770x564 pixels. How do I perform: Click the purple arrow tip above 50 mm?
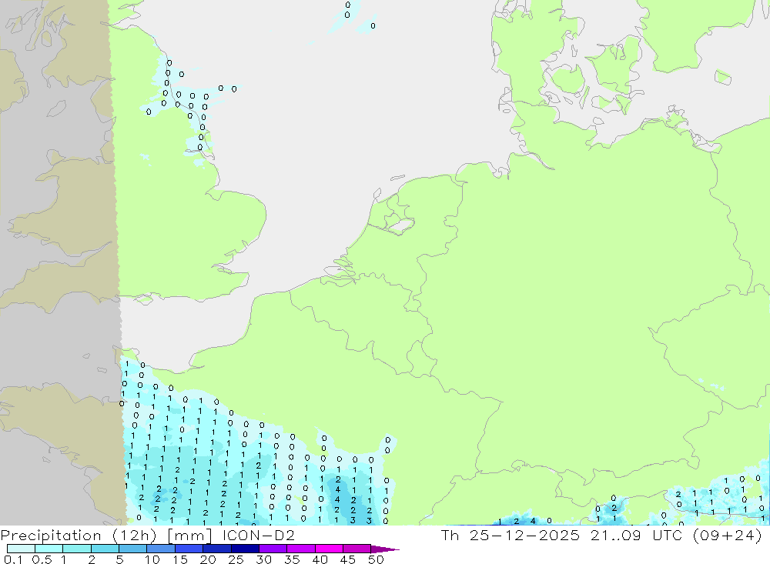(x=385, y=549)
